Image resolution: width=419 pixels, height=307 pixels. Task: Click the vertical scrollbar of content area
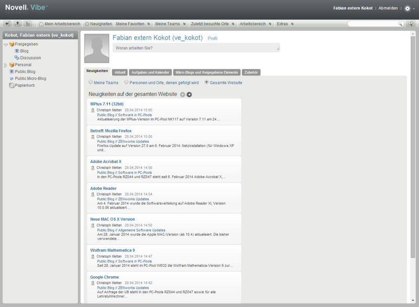tap(413, 147)
